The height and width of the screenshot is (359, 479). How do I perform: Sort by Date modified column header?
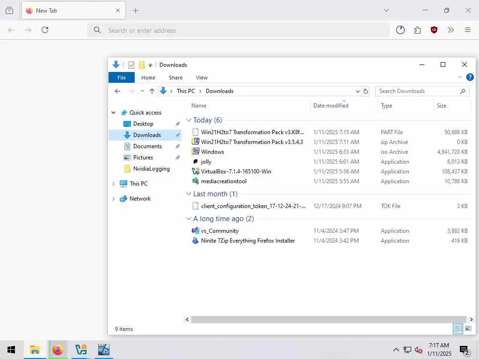(x=331, y=105)
